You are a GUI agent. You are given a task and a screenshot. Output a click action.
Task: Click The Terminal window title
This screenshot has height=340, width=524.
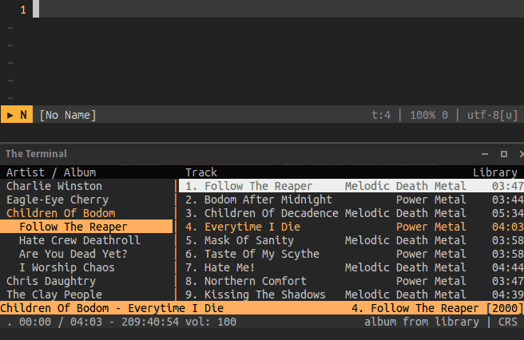pyautogui.click(x=36, y=154)
